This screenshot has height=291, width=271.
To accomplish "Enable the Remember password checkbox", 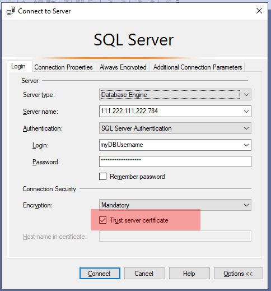I will coord(102,177).
